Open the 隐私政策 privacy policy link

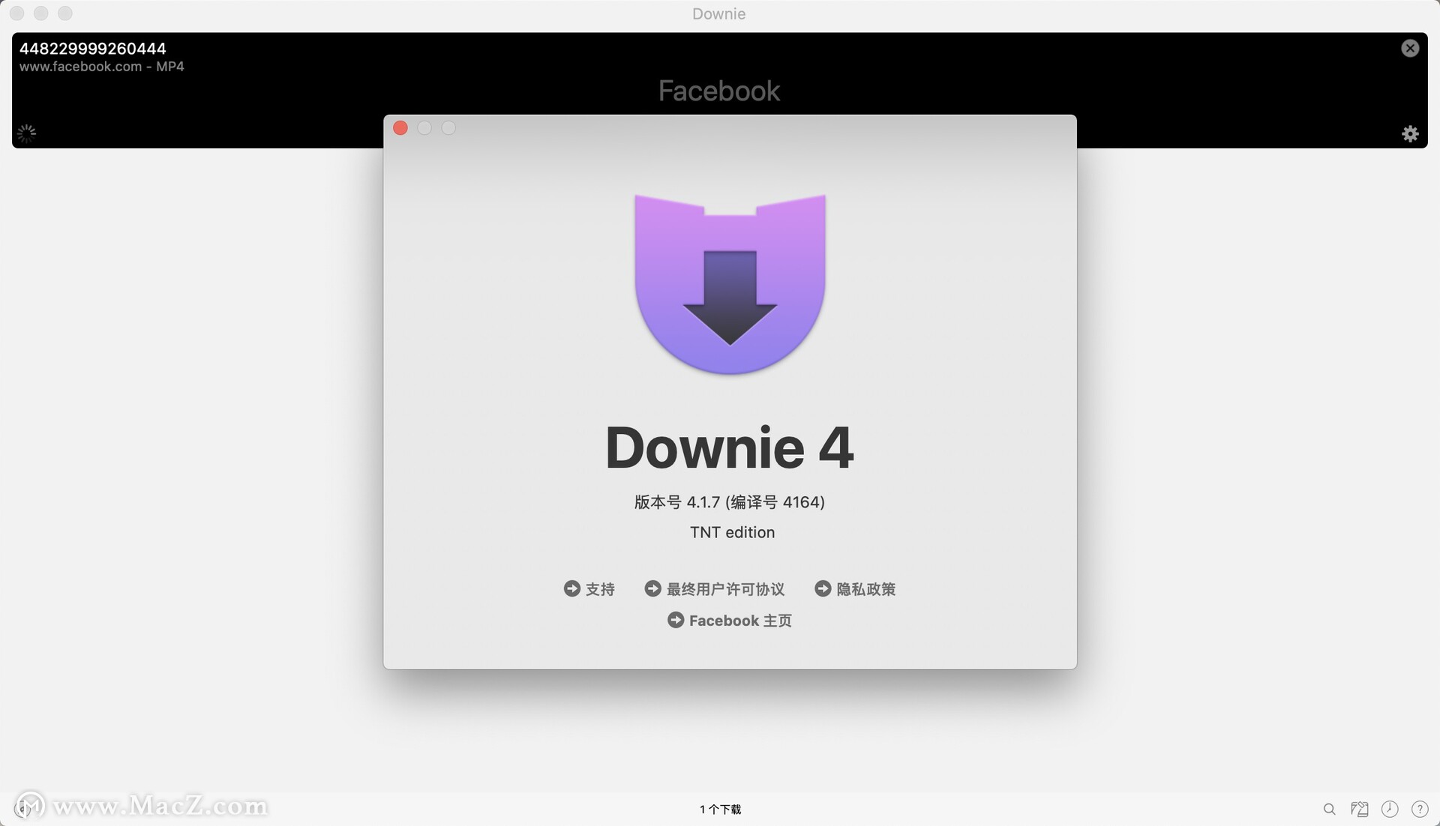[866, 589]
